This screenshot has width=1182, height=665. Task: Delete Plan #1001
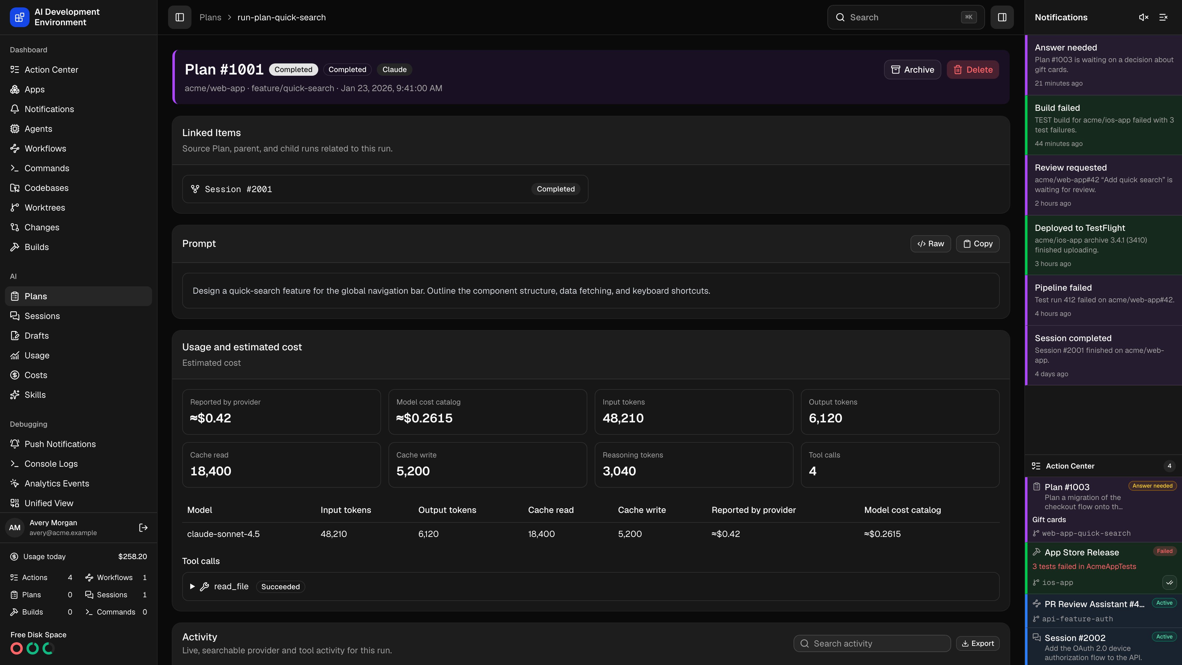tap(973, 70)
